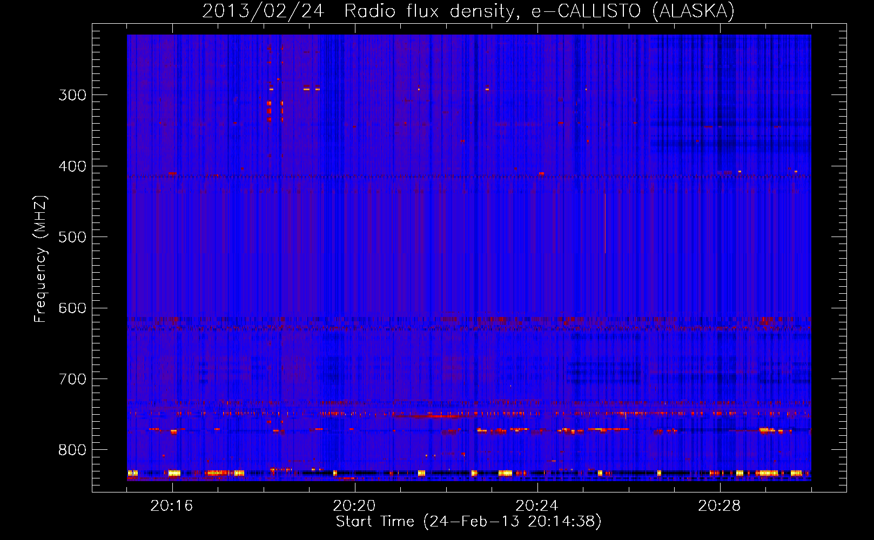The width and height of the screenshot is (874, 540).
Task: Click the 500 frequency tick label
Action: 72,237
